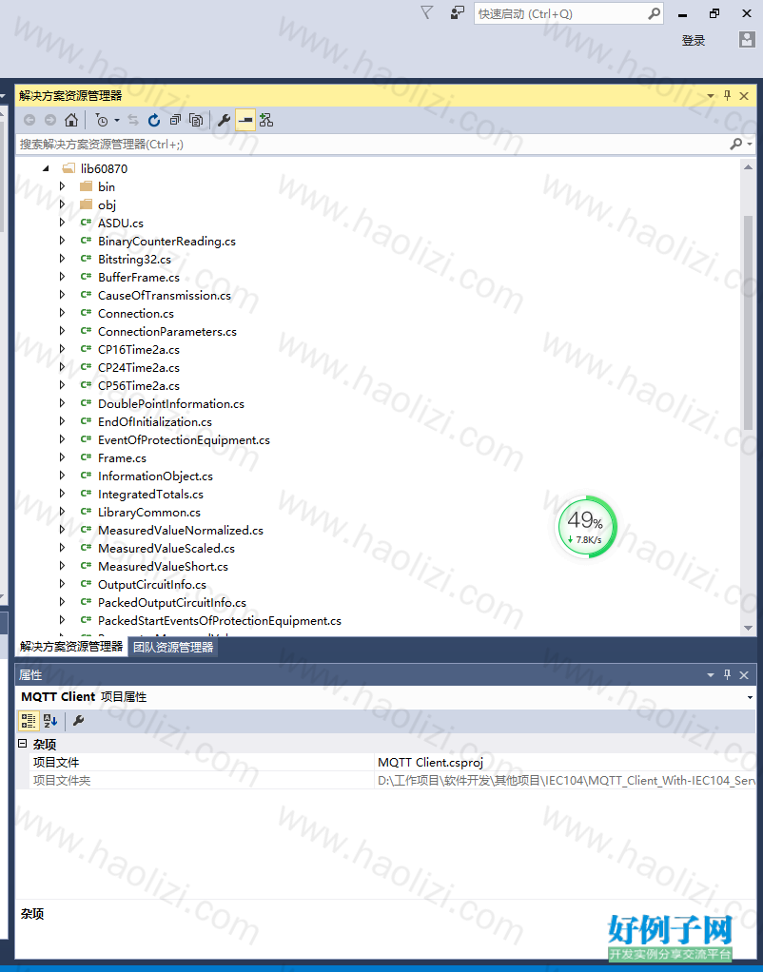The width and height of the screenshot is (763, 972).
Task: Click the feedback icon beside Quick Launch
Action: (x=458, y=12)
